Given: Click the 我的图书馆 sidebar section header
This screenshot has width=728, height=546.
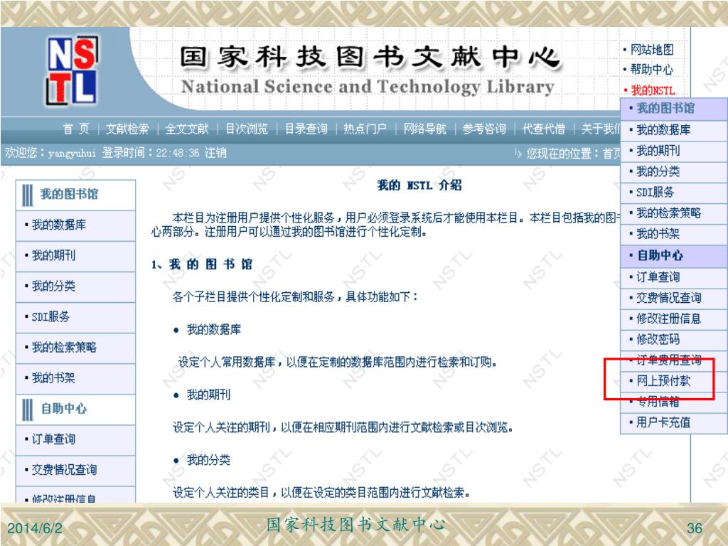Looking at the screenshot, I should click(75, 195).
